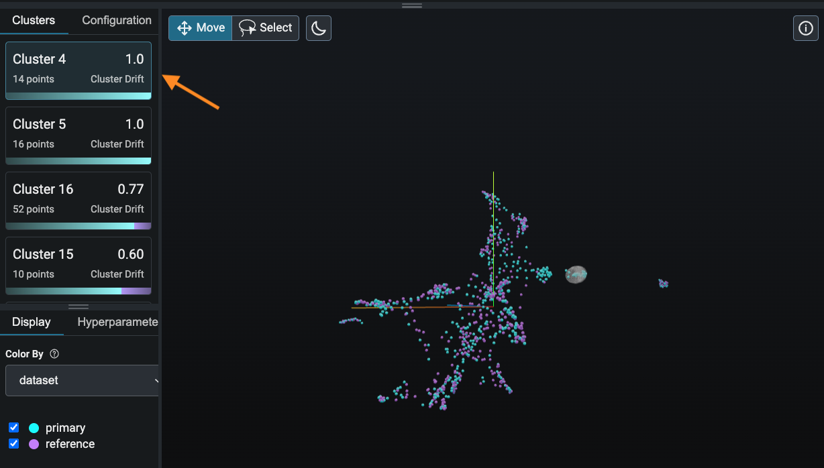The height and width of the screenshot is (468, 824).
Task: Open the Color By dataset dropdown
Action: click(82, 380)
